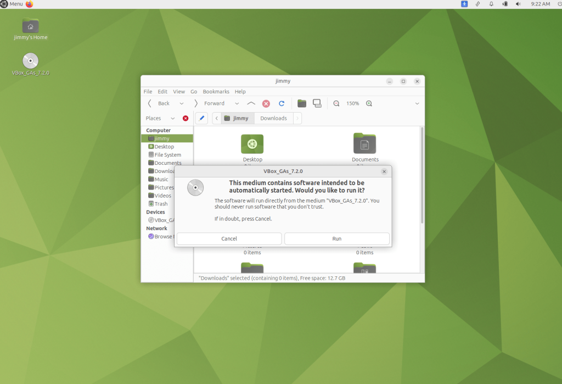Select the VBox_GAs_7.2.0 disc on desktop

pos(31,64)
